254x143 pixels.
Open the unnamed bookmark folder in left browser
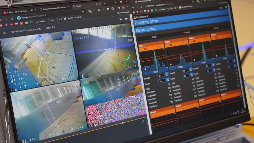tap(31, 22)
